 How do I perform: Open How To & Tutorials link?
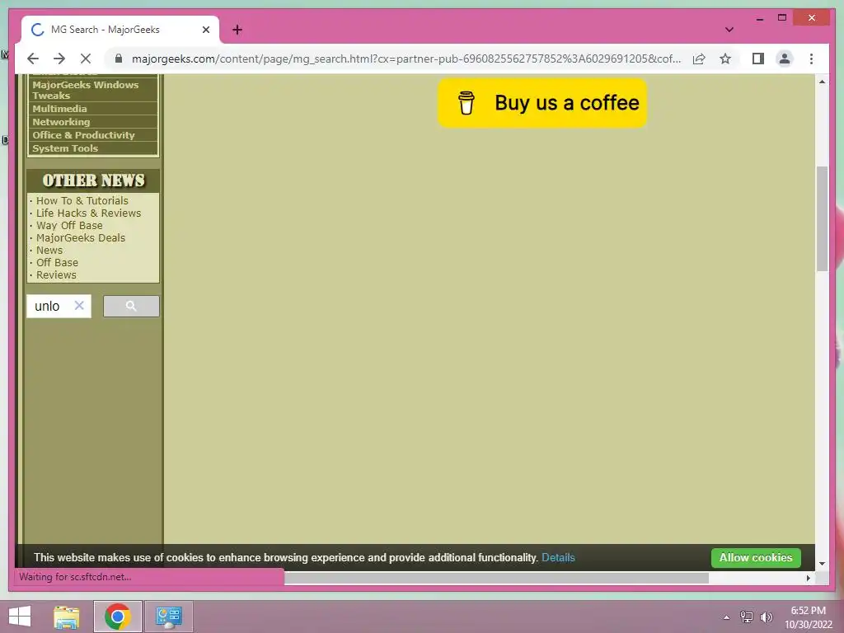click(82, 201)
